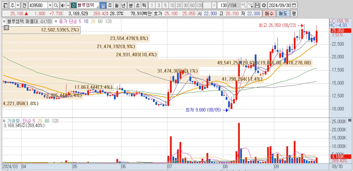
Task: Click the 종가 단순 moving average label
Action: [68, 21]
